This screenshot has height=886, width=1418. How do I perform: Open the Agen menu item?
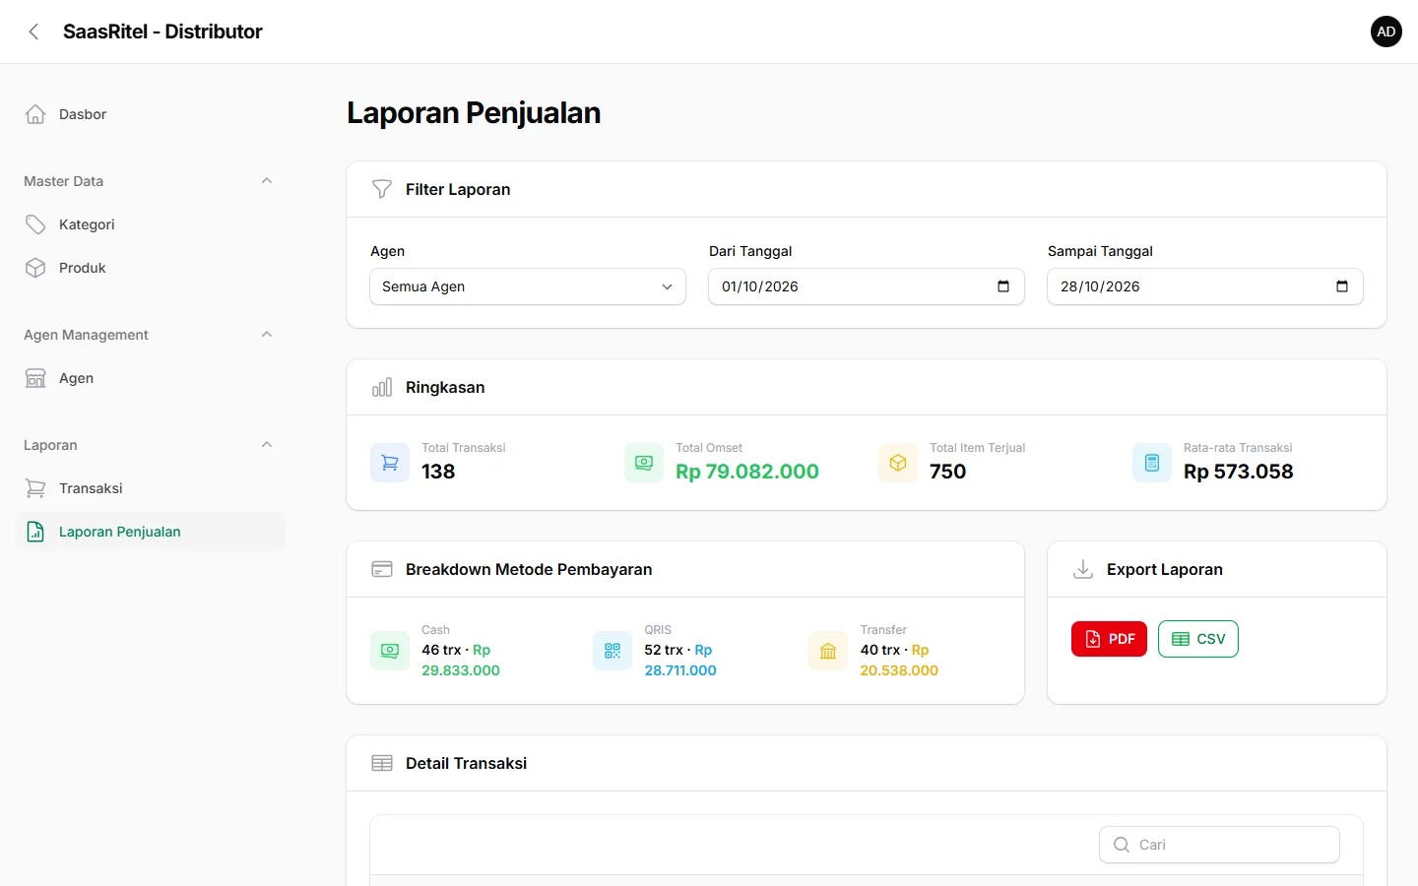pos(150,378)
